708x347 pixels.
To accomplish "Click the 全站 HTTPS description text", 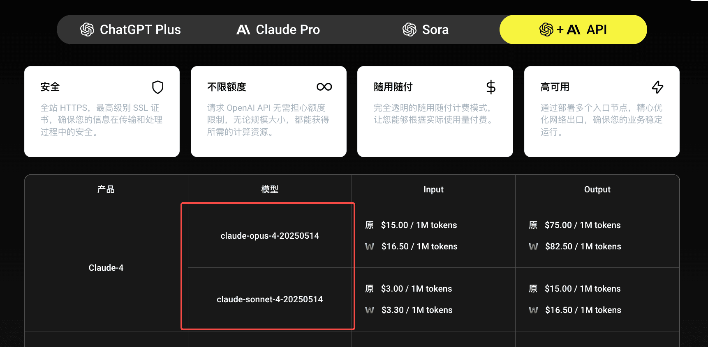I will [102, 120].
